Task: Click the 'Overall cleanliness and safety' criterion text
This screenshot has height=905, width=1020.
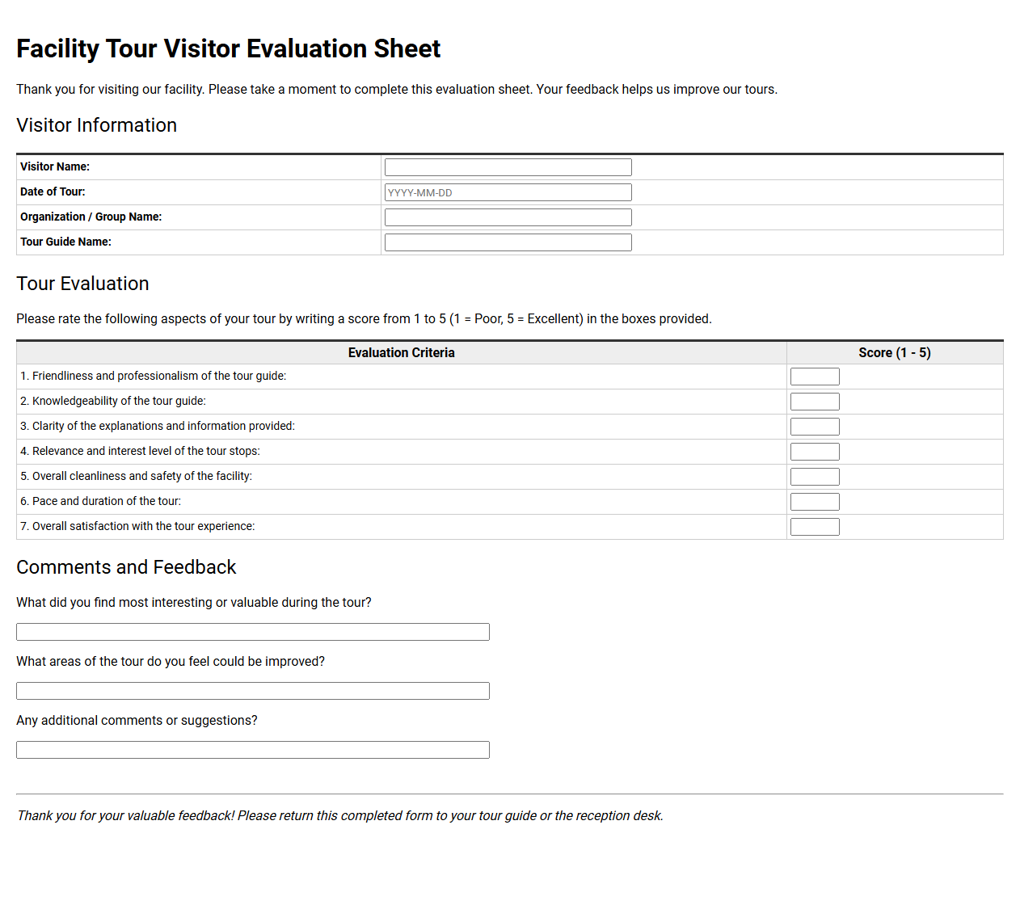Action: [136, 476]
